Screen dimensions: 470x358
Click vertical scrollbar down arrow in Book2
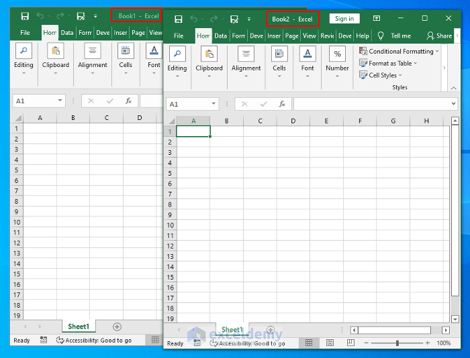pos(455,319)
